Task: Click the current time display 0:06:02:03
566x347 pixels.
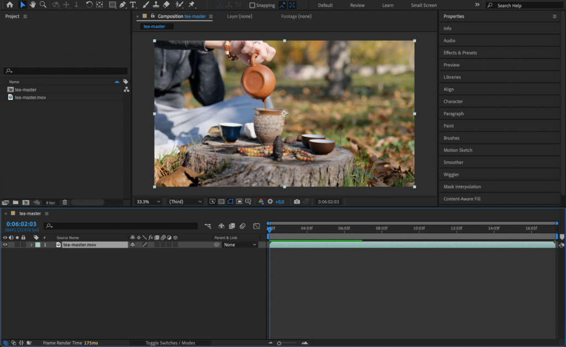Action: point(20,224)
